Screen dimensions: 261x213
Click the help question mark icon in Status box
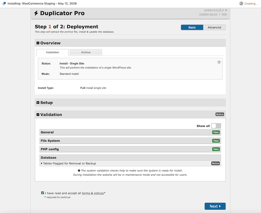click(219, 62)
